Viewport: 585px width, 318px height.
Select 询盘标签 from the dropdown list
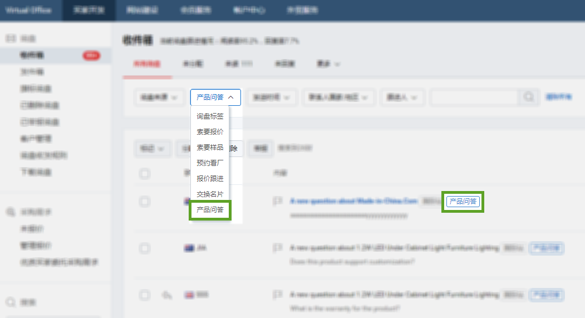[x=210, y=116]
